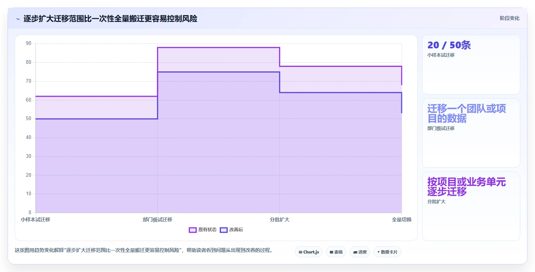Click the 50 y-axis tick value
The image size is (535, 272).
click(29, 119)
